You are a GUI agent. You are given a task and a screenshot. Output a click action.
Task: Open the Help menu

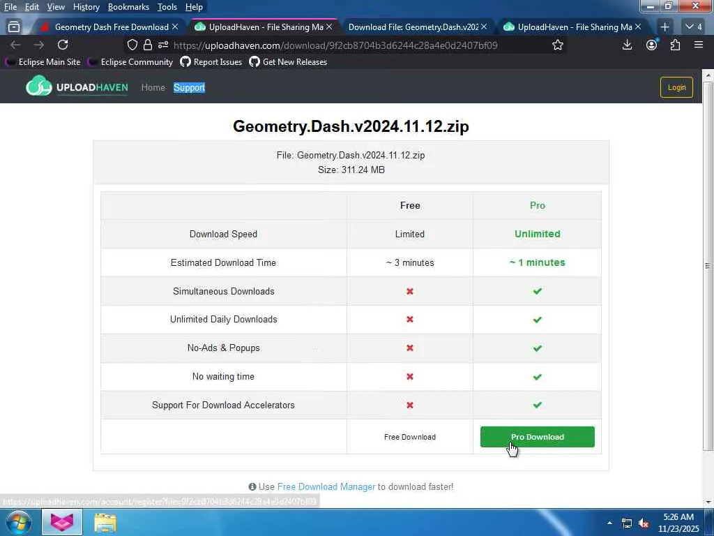click(194, 7)
